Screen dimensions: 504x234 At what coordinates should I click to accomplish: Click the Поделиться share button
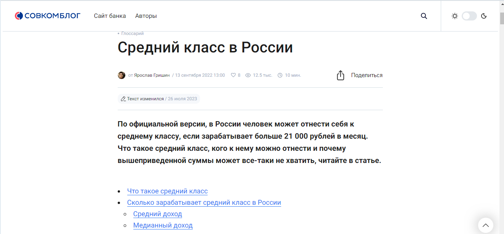(366, 75)
